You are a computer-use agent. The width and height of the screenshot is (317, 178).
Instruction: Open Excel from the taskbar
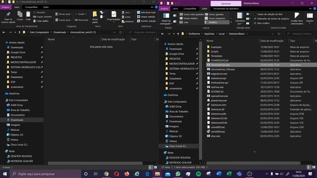click(229, 174)
